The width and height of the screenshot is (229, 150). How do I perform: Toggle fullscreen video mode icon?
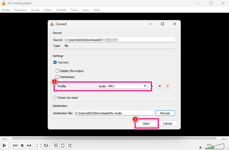[x=39, y=145]
